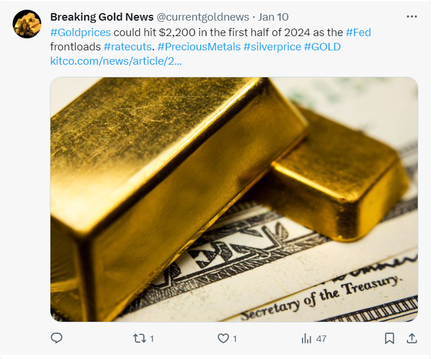Open the #PreciousMetals hashtag

coord(199,47)
